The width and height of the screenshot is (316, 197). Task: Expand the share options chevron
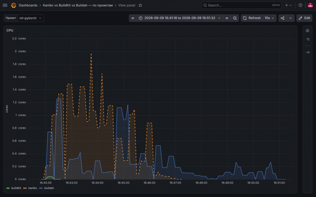[290, 18]
